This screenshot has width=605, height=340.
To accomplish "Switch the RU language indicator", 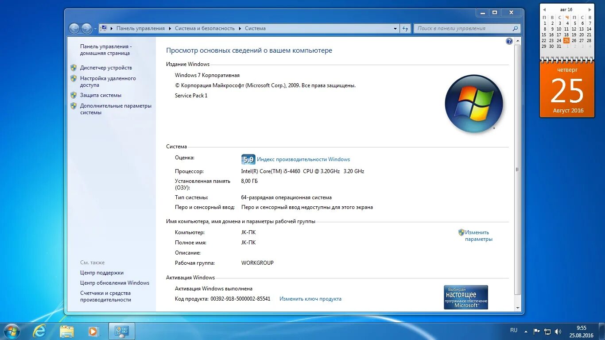I will coord(514,330).
